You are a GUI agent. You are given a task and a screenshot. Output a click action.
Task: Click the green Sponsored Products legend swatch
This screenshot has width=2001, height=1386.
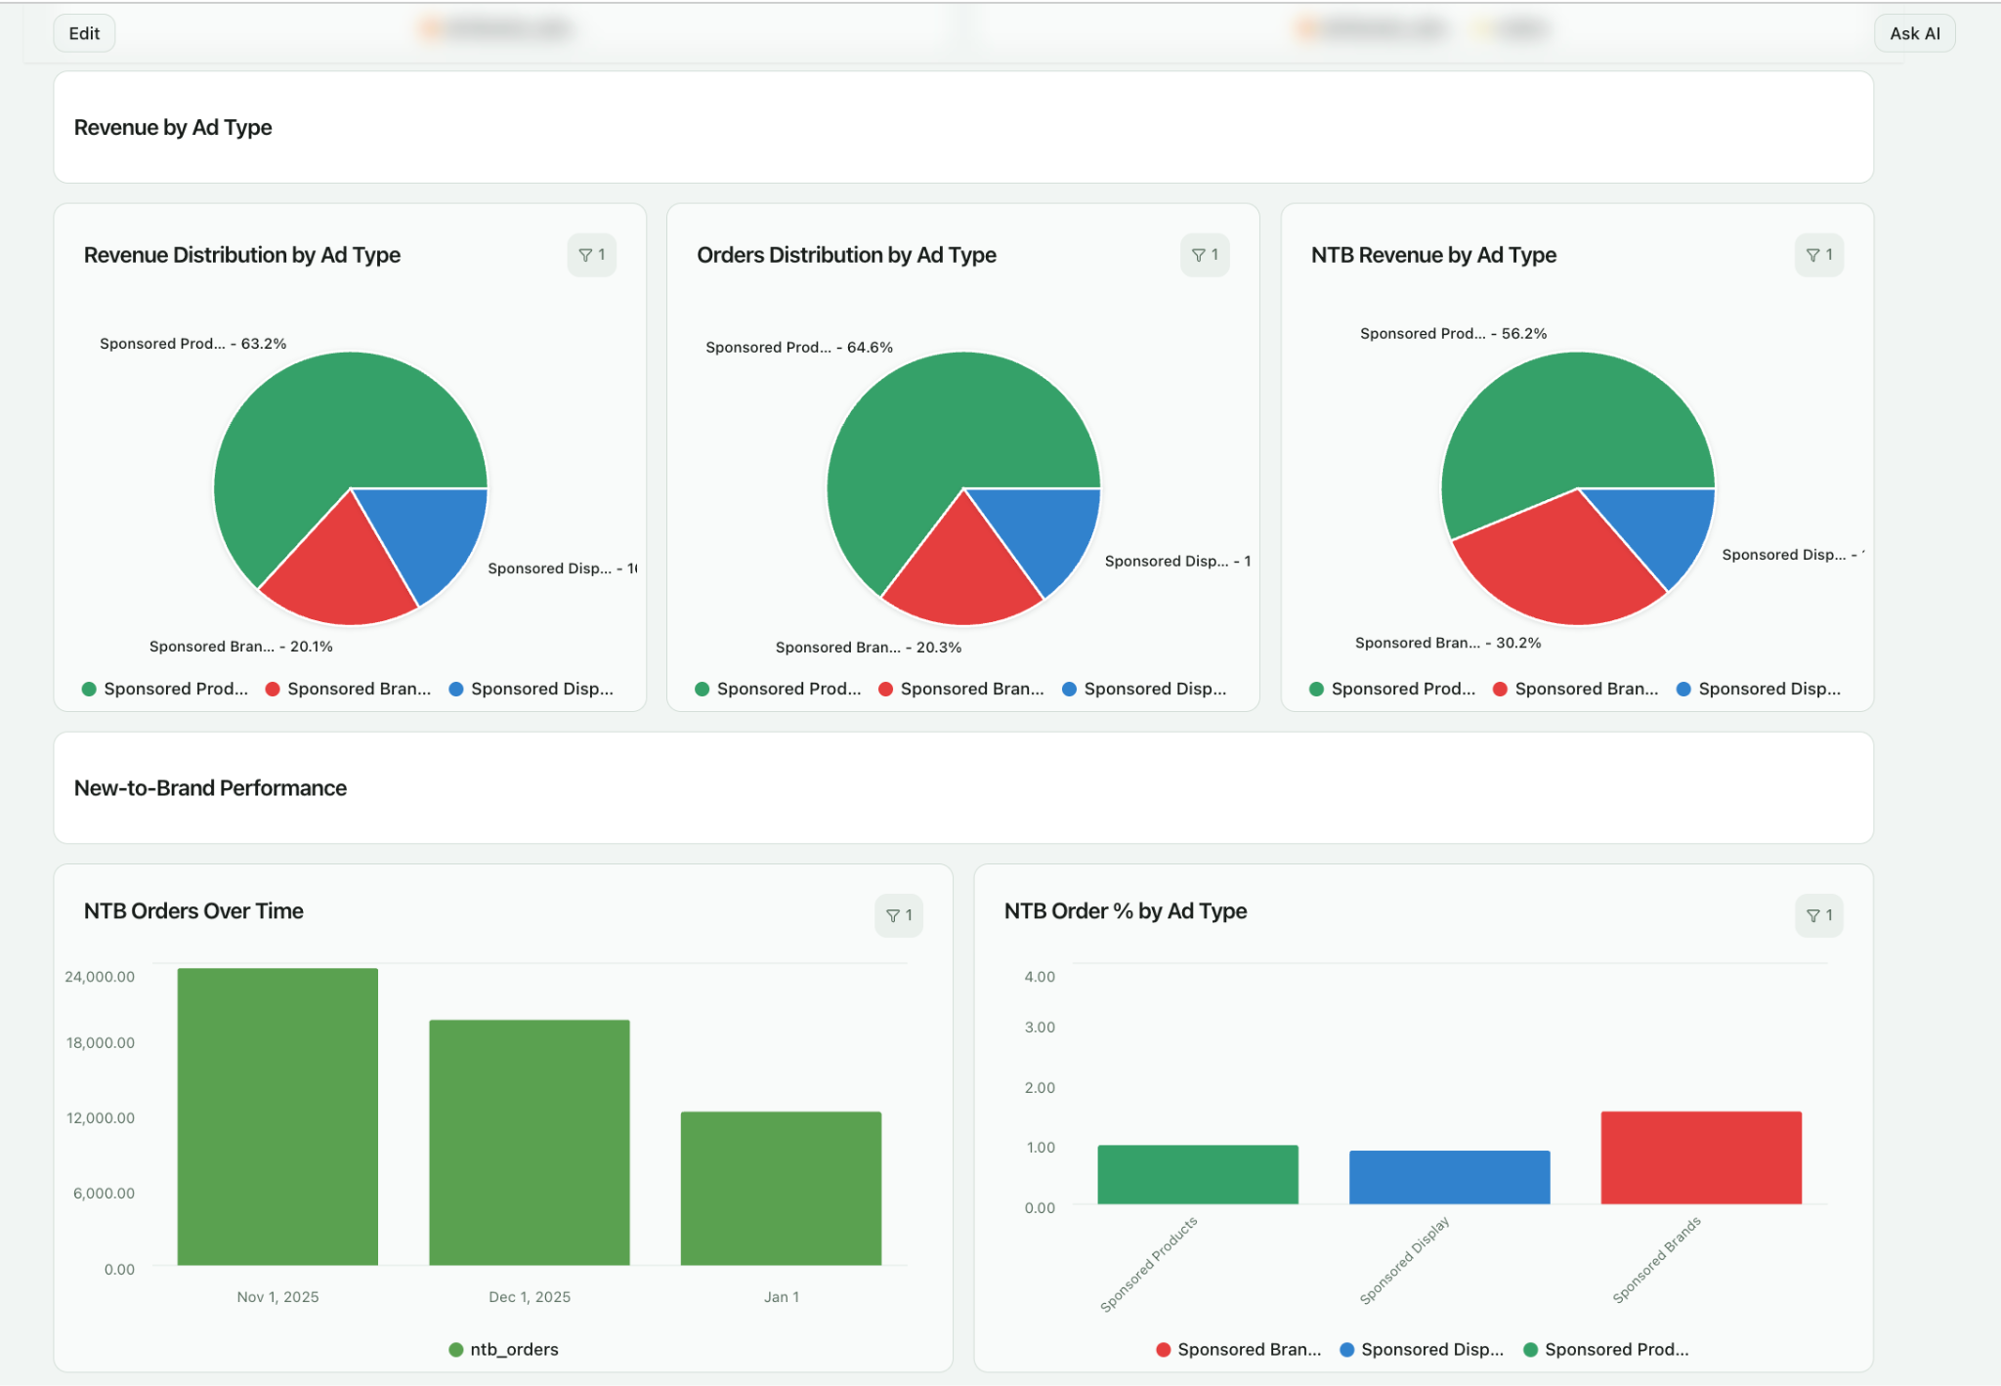(x=88, y=689)
